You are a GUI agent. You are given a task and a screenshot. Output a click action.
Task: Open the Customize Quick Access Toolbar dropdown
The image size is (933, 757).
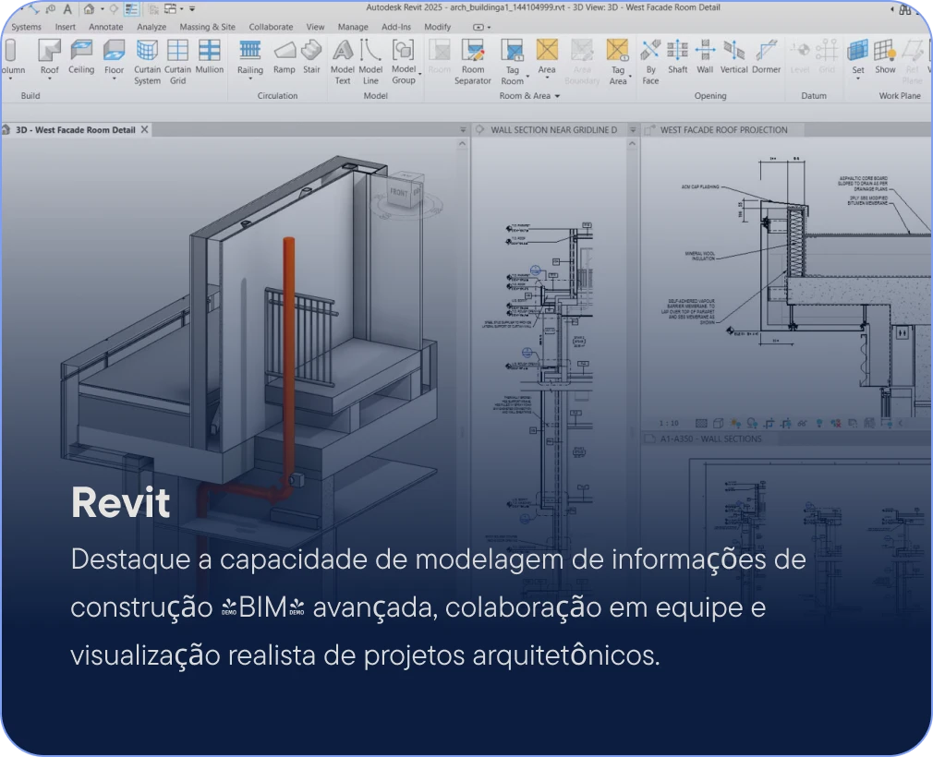tap(192, 9)
